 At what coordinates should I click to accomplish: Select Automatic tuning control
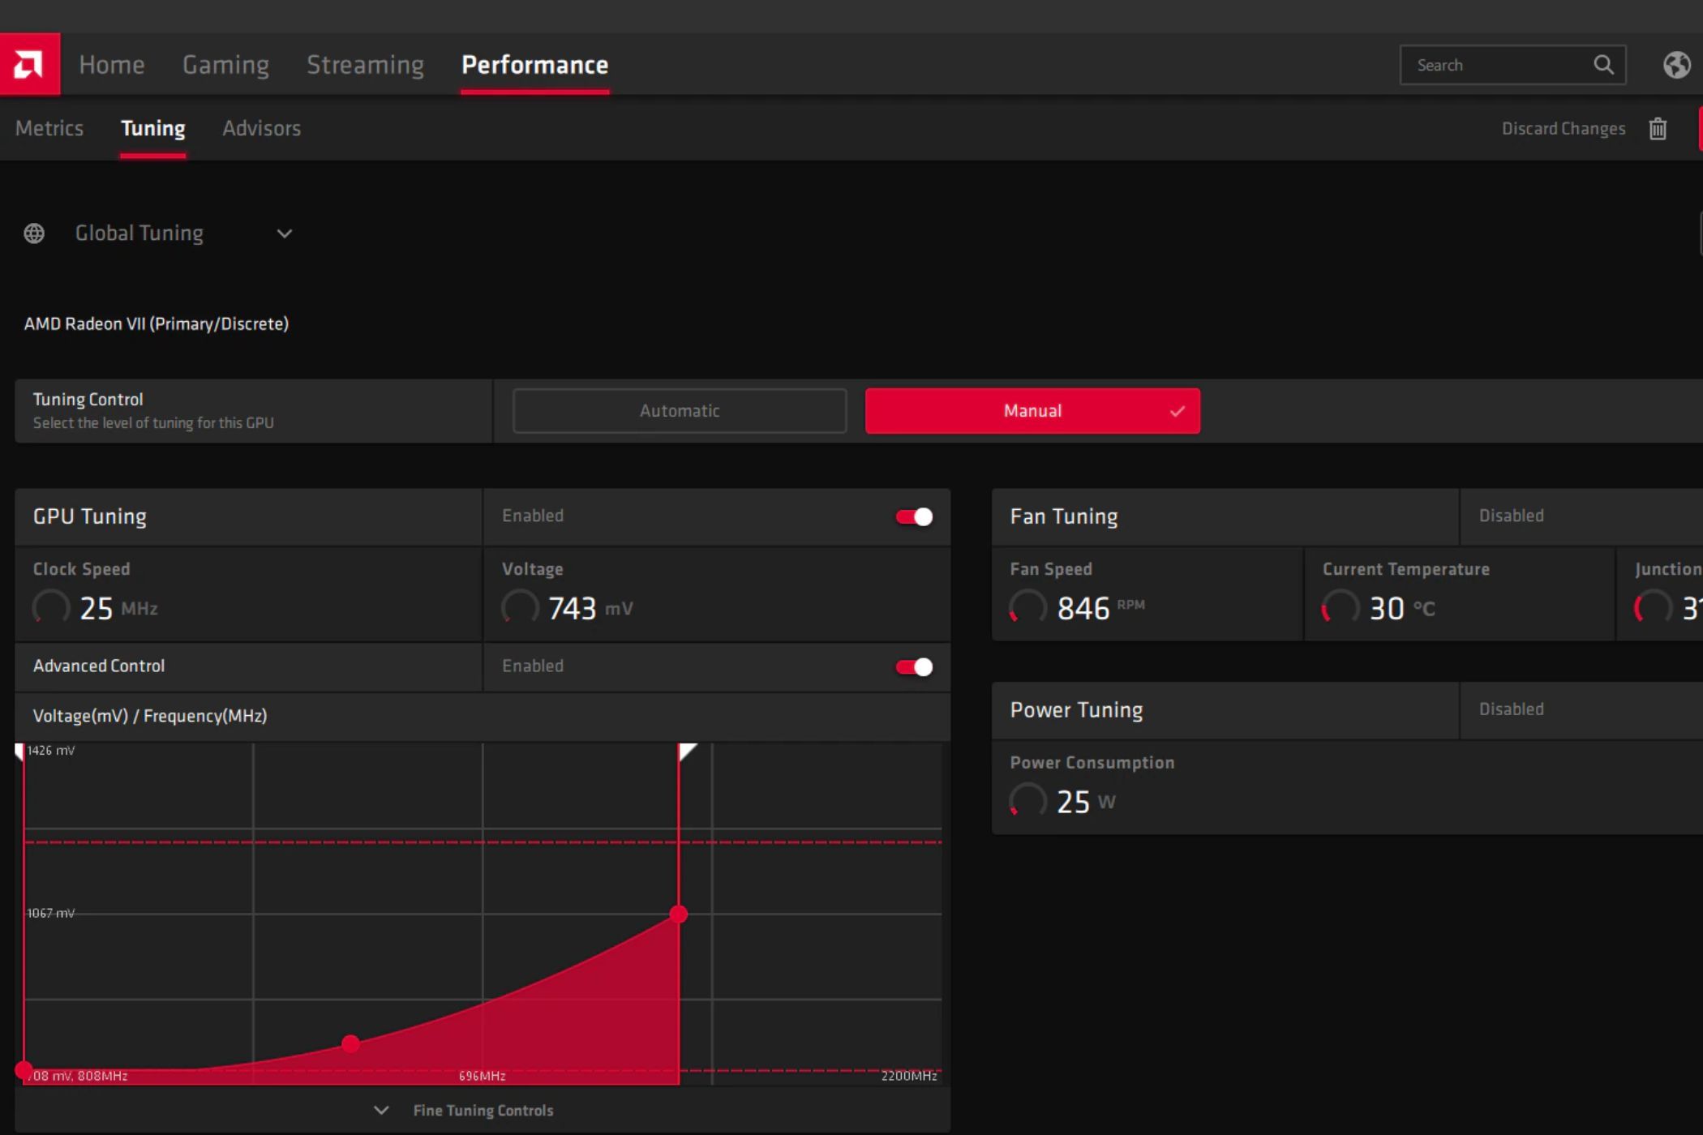680,411
